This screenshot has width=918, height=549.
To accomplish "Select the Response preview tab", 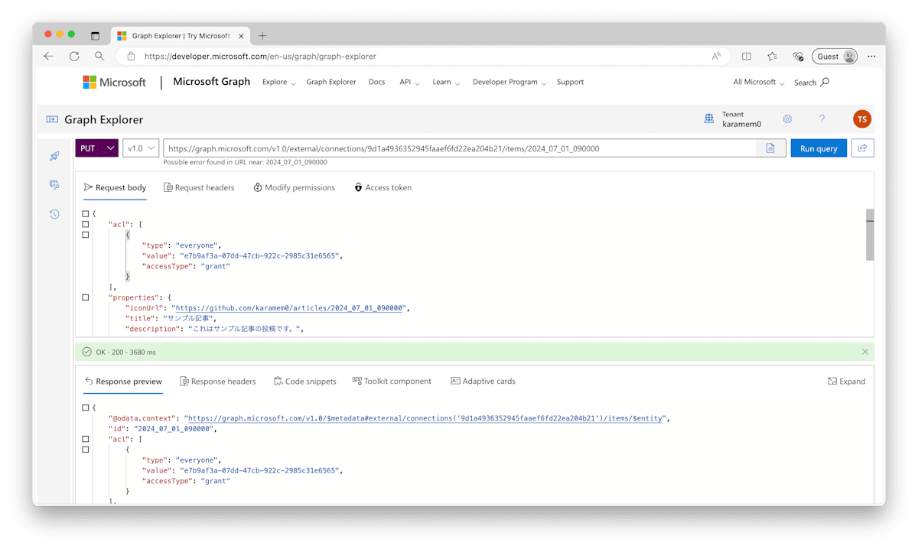I will [x=123, y=381].
